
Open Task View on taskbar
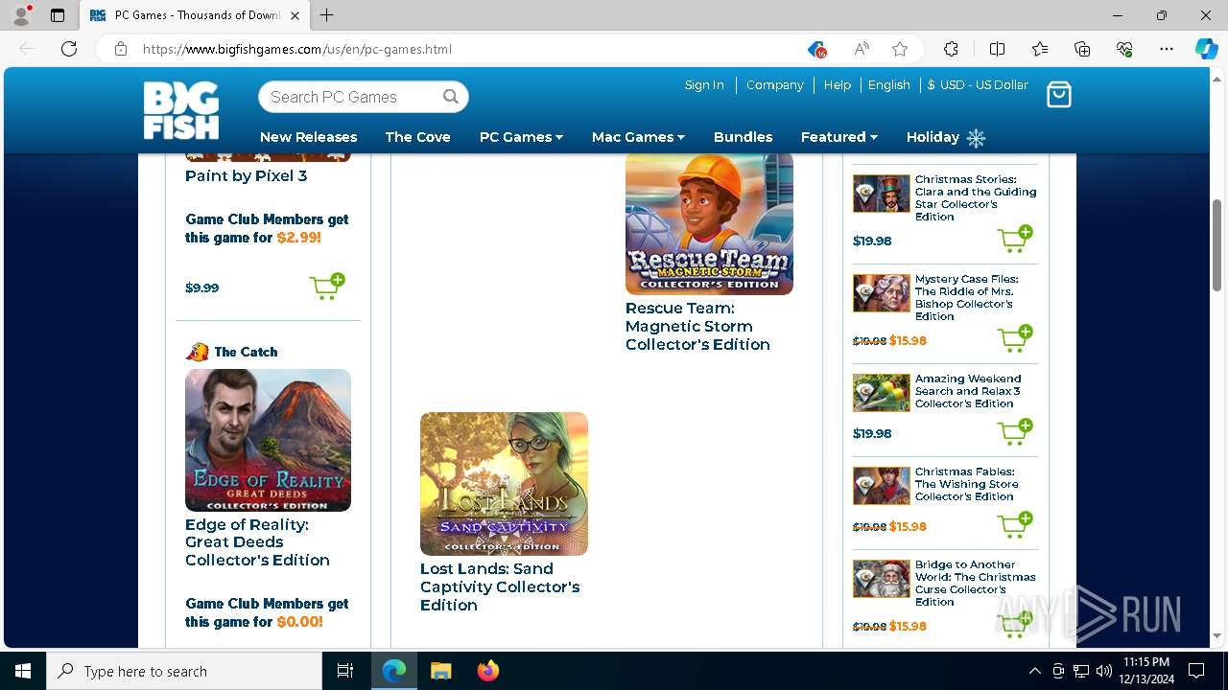345,671
